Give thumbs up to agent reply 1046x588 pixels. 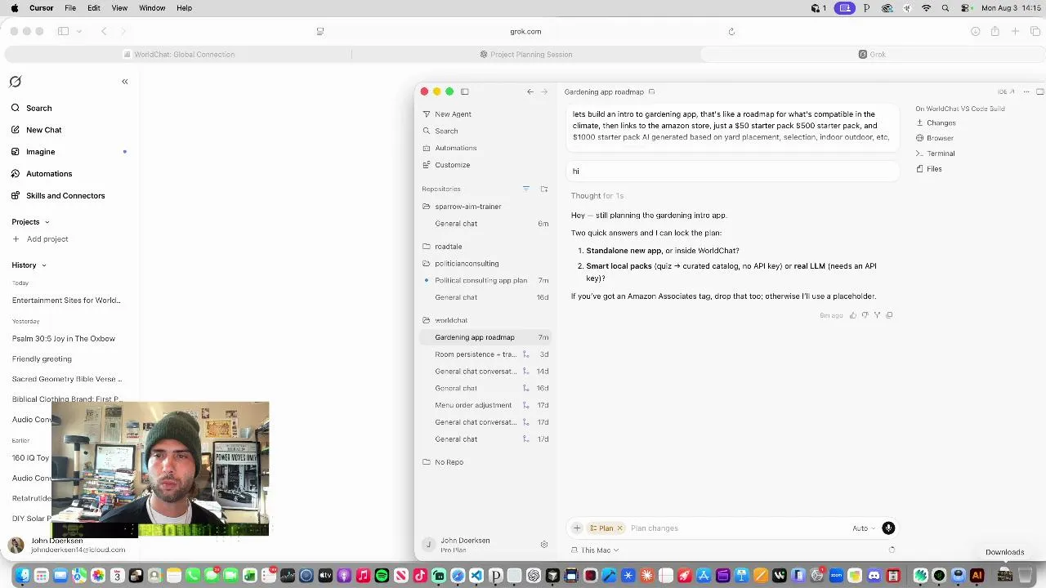pos(853,315)
